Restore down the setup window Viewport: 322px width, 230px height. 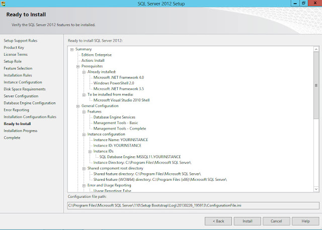coord(303,3)
